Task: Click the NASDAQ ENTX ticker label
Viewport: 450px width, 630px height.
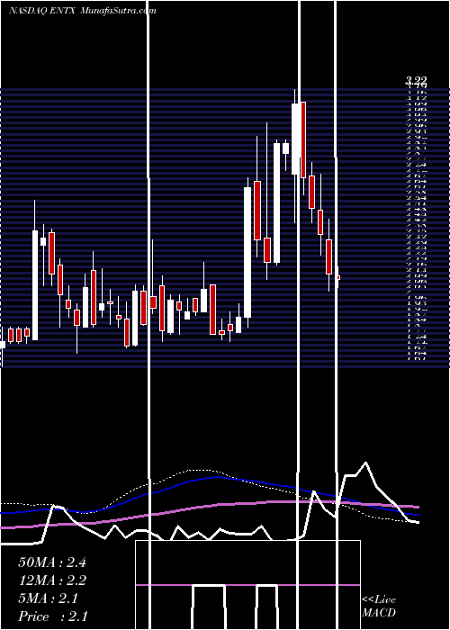Action: point(41,11)
